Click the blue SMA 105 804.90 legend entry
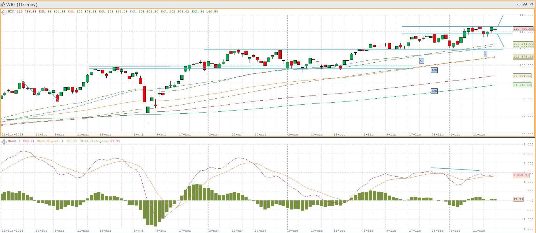Viewport: 536px width, 233px height. pyautogui.click(x=144, y=12)
